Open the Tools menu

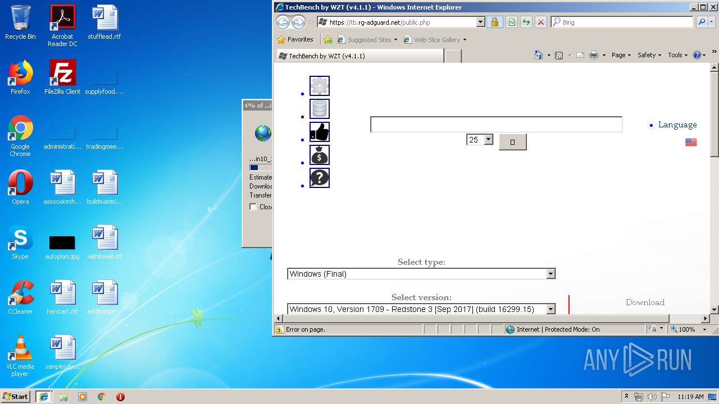tap(678, 55)
